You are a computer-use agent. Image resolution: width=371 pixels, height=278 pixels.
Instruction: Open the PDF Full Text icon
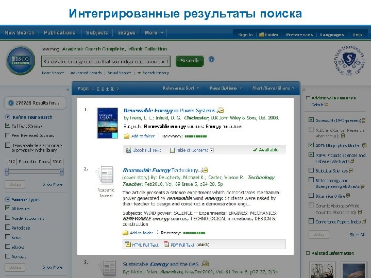[166, 244]
